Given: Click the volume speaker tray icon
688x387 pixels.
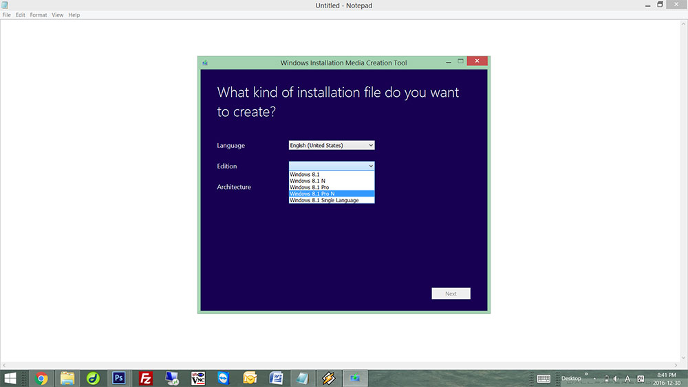Looking at the screenshot, I should click(616, 379).
